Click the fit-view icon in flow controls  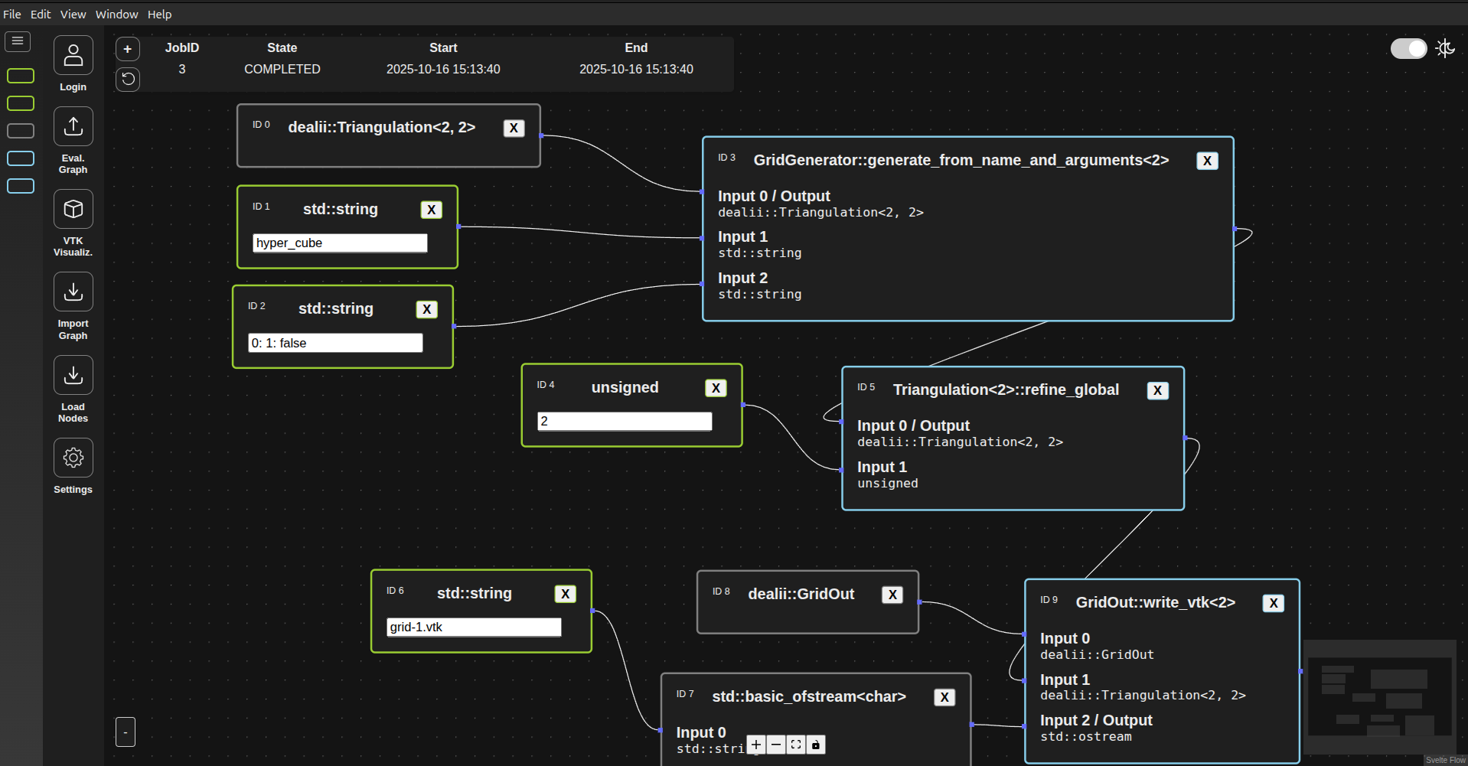[x=795, y=745]
